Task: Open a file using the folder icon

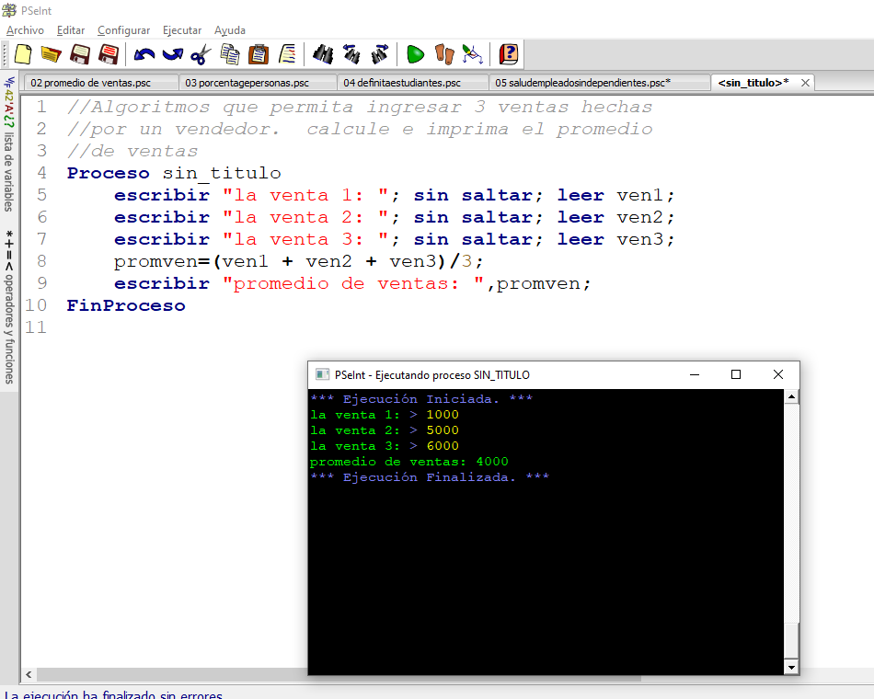Action: pyautogui.click(x=51, y=54)
